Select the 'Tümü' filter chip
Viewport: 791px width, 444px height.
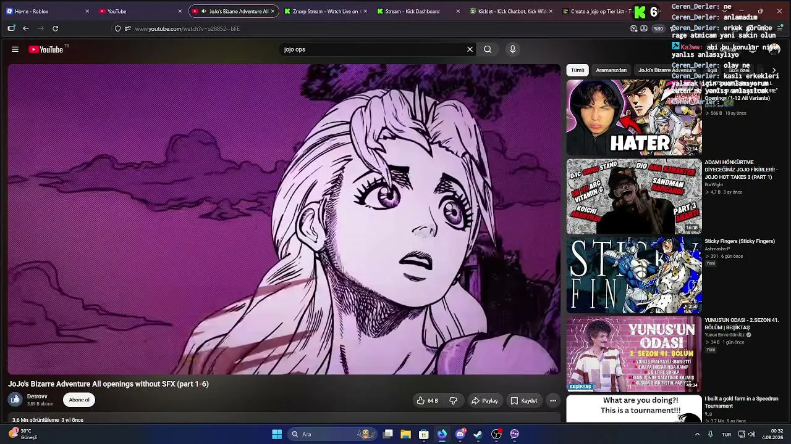(578, 70)
